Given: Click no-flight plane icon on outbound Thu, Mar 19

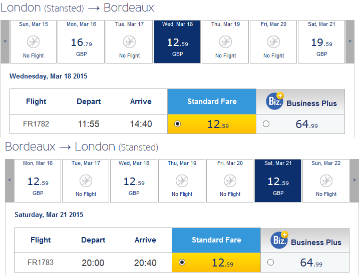Looking at the screenshot, I should coord(225,42).
